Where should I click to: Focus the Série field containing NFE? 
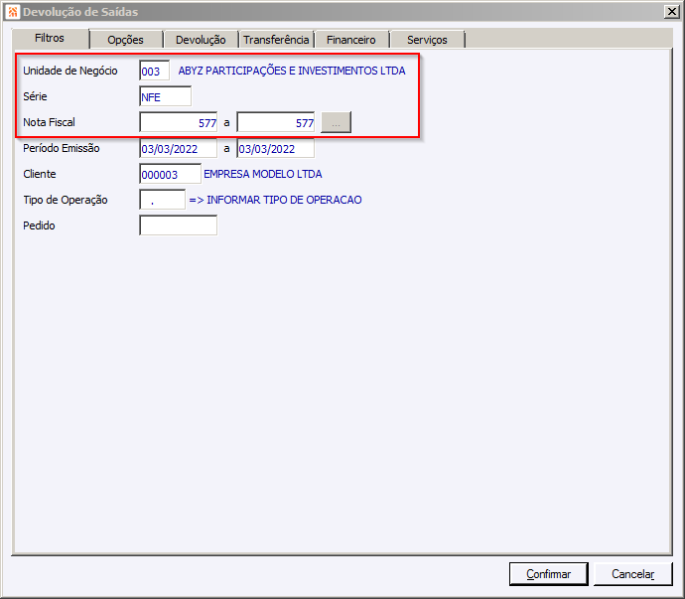click(x=165, y=96)
